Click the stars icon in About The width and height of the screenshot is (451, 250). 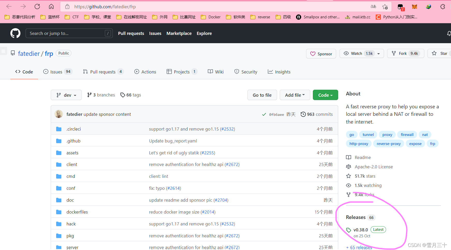coord(349,176)
